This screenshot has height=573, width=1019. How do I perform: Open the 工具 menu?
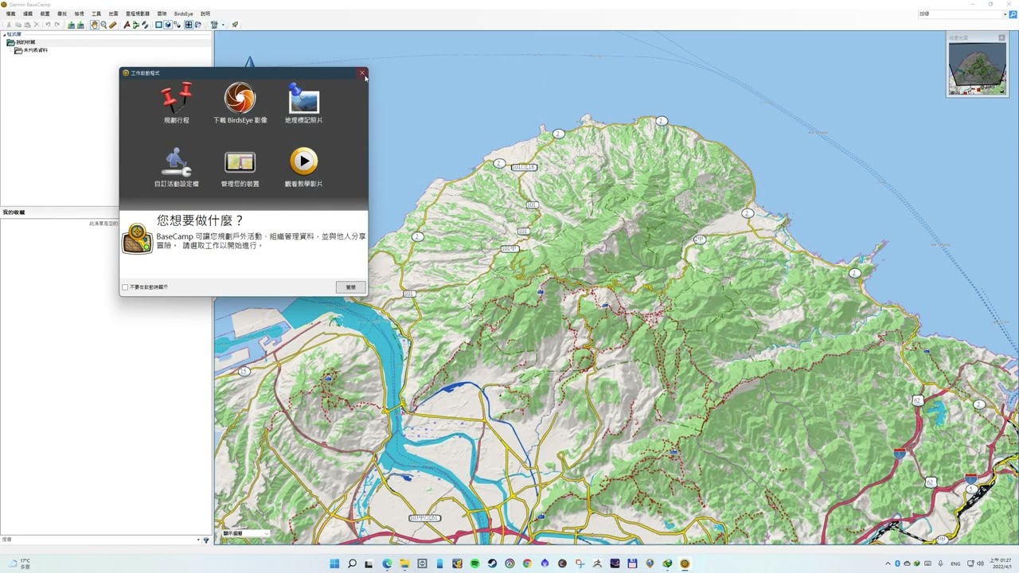coord(96,14)
